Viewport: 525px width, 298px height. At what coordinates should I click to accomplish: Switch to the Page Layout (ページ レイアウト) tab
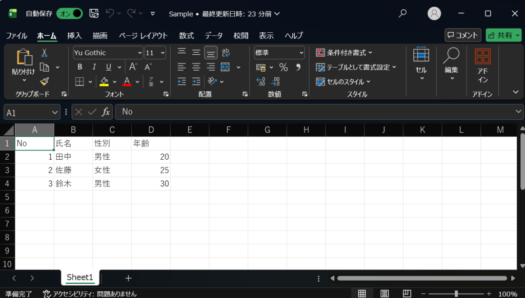click(144, 35)
